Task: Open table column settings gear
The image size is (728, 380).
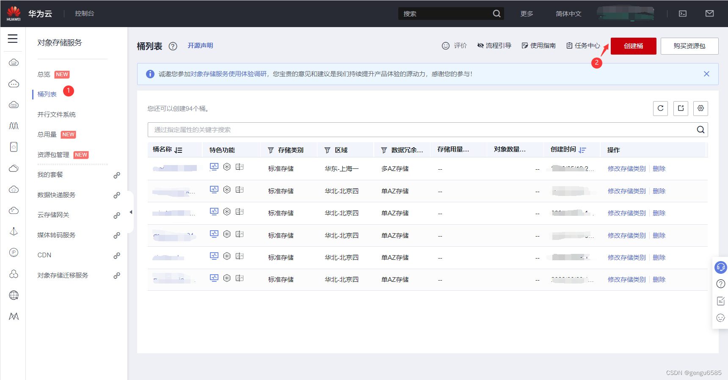Action: [x=700, y=108]
